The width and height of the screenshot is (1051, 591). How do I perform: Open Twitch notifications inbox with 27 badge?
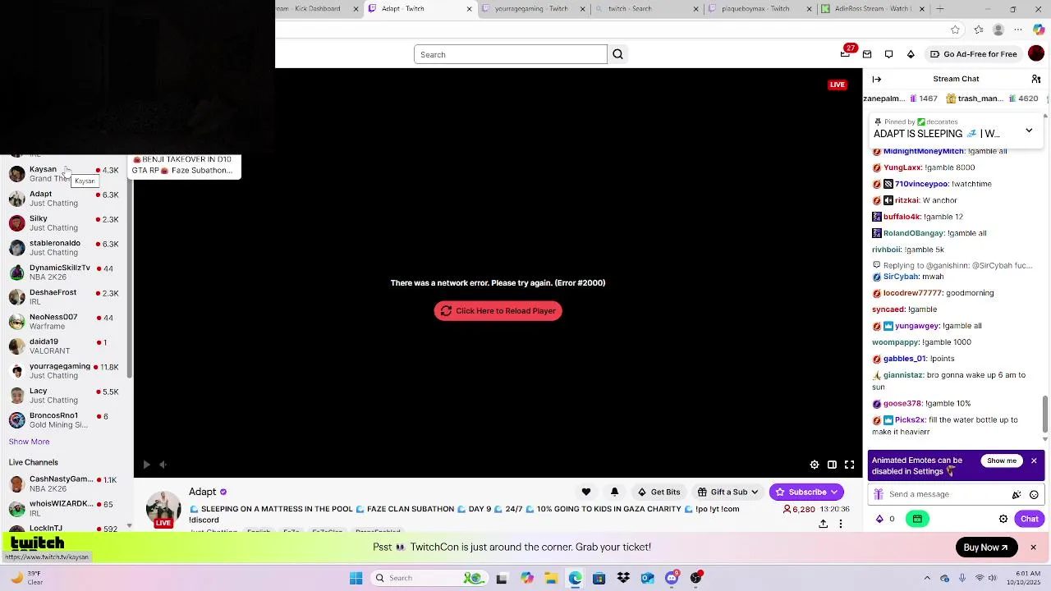846,54
